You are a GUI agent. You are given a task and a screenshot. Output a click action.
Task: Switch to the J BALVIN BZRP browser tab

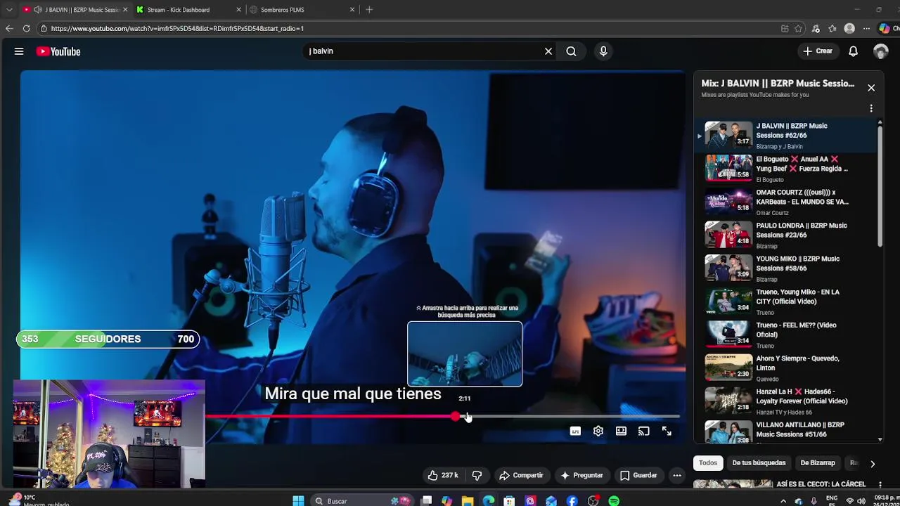(x=75, y=10)
